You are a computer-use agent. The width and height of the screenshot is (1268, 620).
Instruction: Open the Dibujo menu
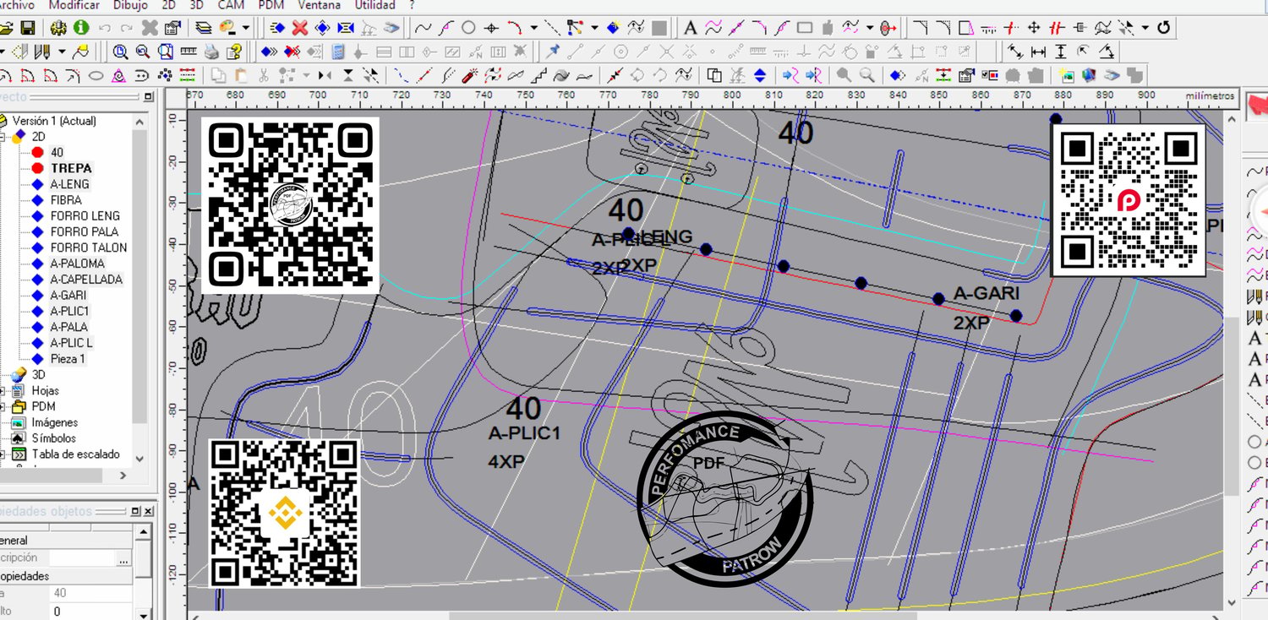130,5
